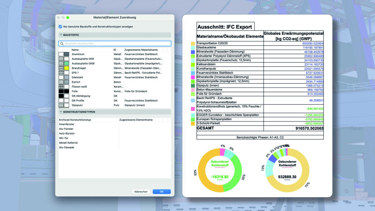Collapse the KONSTRUKTIONSTYPEN section
The image size is (375, 211).
tap(61, 112)
